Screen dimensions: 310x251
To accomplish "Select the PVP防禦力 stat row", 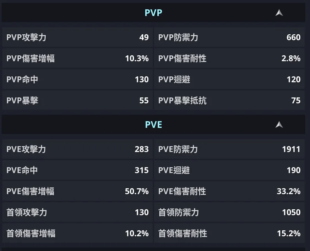I will tap(229, 37).
